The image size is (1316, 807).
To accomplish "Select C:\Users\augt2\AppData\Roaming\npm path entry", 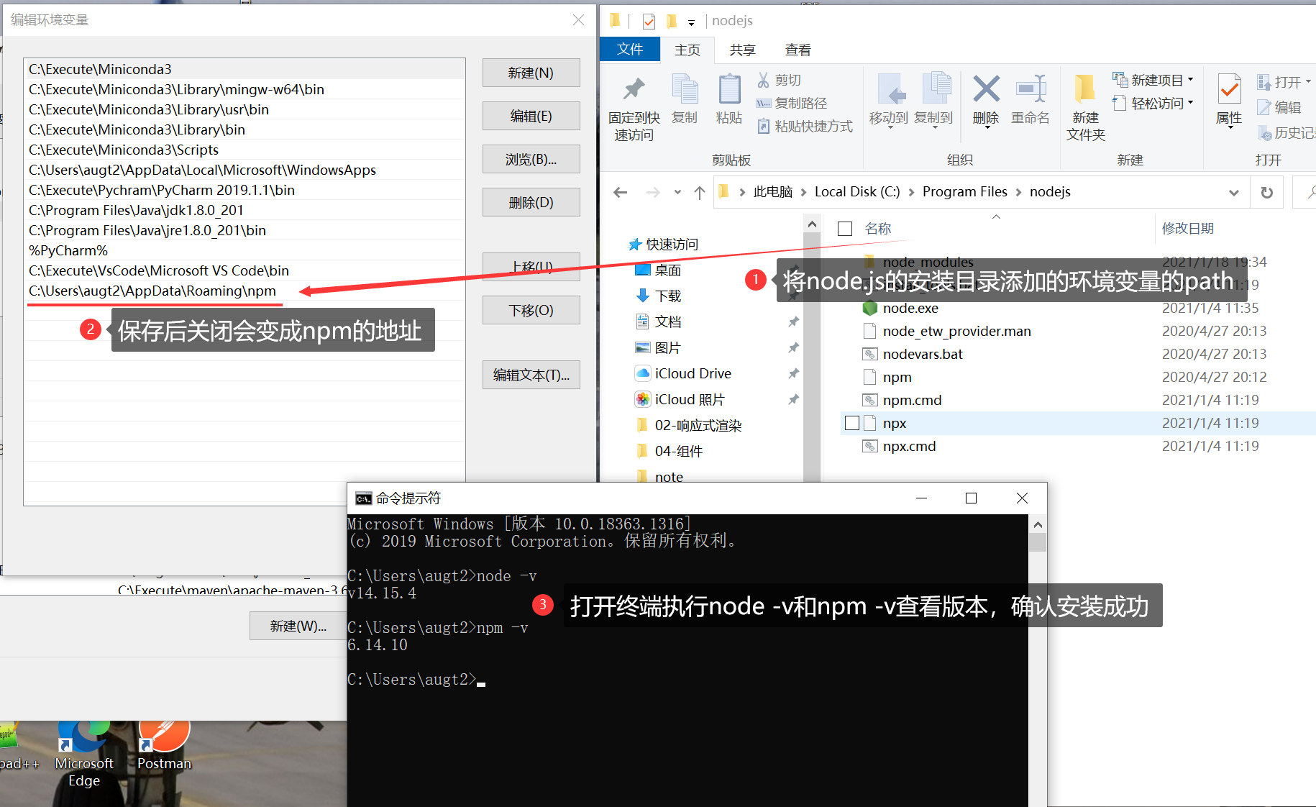I will (x=245, y=291).
